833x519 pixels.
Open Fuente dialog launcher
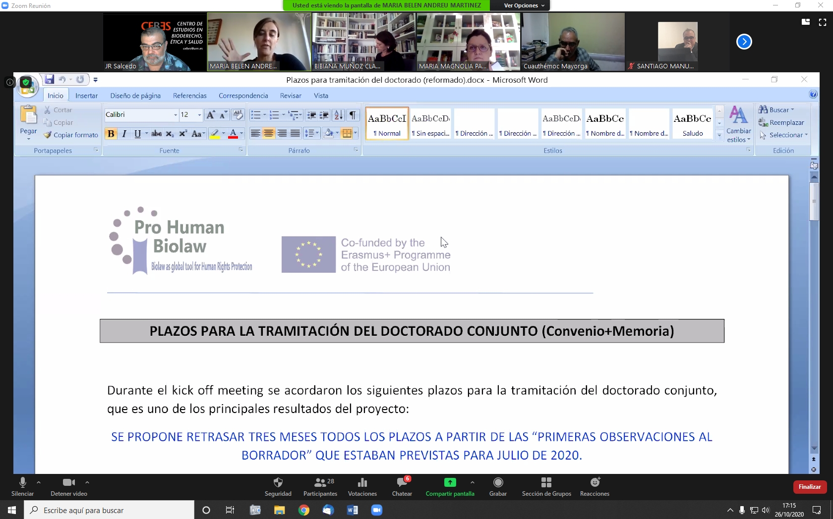(x=241, y=150)
